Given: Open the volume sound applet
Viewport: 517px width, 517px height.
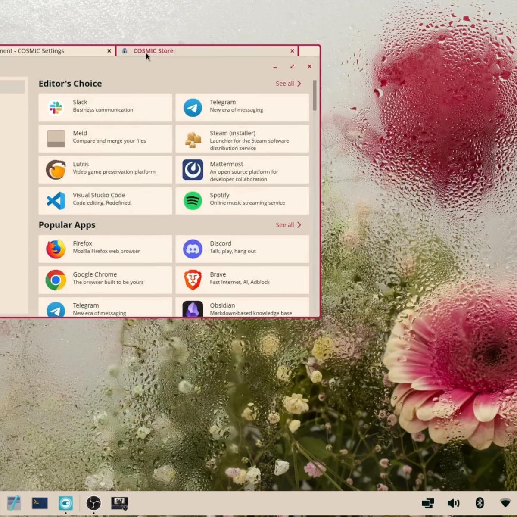Looking at the screenshot, I should 454,503.
